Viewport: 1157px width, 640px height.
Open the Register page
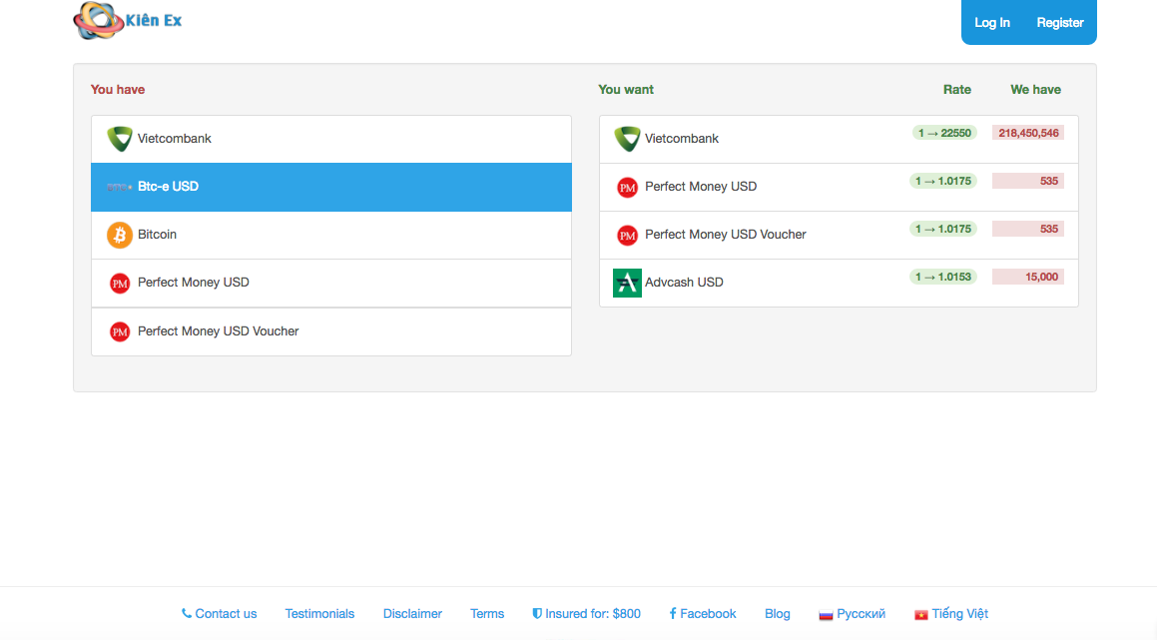tap(1059, 23)
